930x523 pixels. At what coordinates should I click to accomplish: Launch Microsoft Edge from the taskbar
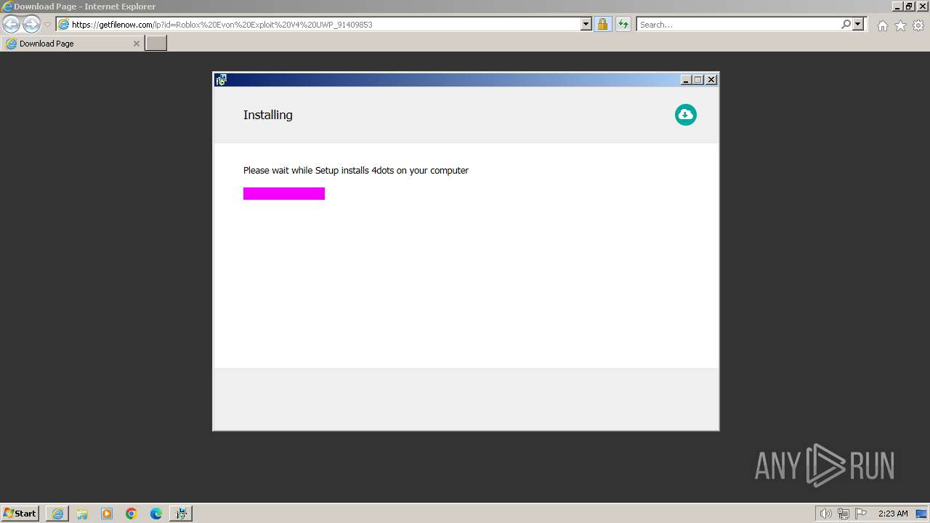pyautogui.click(x=156, y=514)
